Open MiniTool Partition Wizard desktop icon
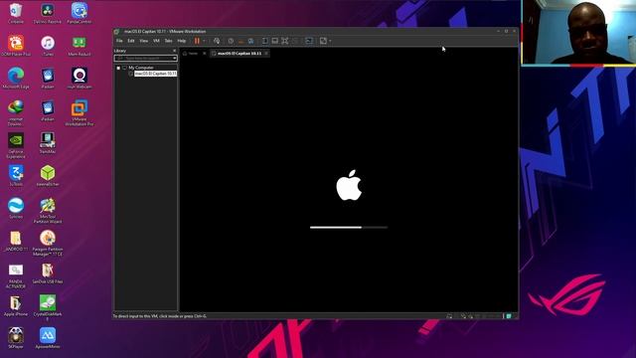 pyautogui.click(x=48, y=210)
